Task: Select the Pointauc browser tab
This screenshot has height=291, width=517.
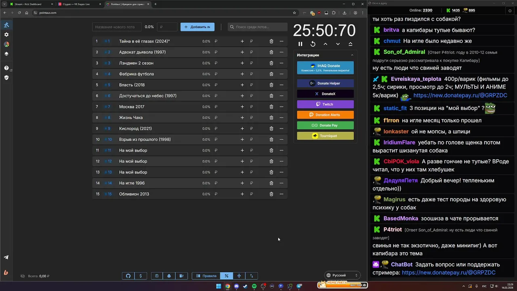Action: pyautogui.click(x=127, y=4)
